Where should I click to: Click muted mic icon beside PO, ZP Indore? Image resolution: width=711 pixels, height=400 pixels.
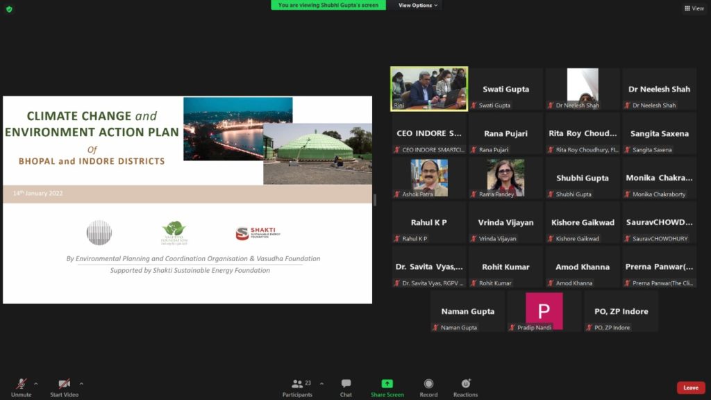pyautogui.click(x=589, y=328)
